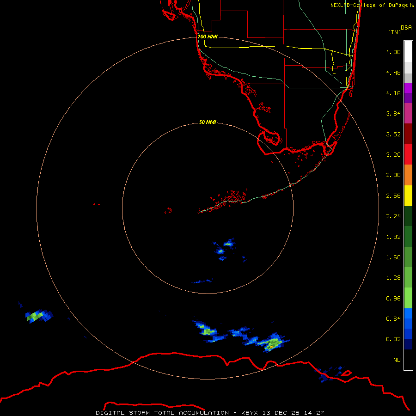This screenshot has height=416, width=416.
Task: Click the 1.92 legend value
Action: (x=393, y=237)
